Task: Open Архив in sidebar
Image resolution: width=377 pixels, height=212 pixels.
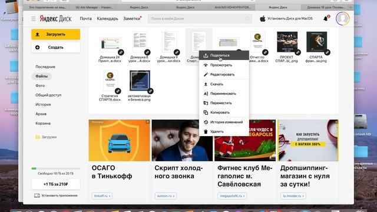Action: click(x=41, y=114)
